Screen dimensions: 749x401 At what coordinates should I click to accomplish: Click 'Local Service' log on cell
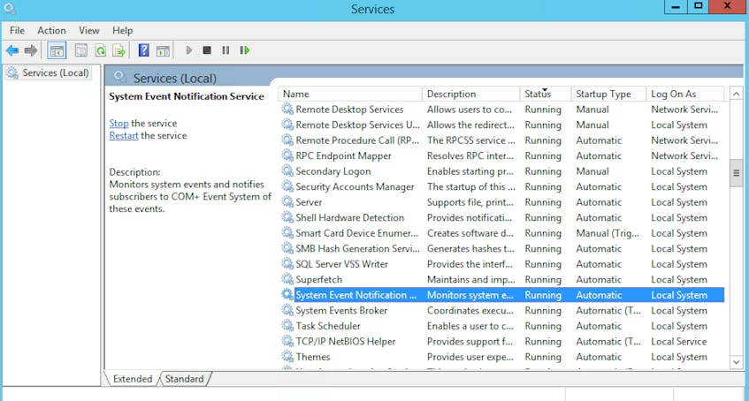(679, 341)
